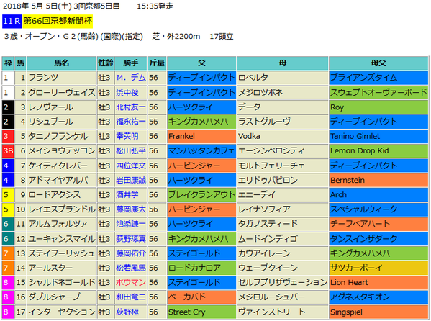Click dam cell セルフプリザヴェーション
This screenshot has height=321, width=431.
coord(283,282)
